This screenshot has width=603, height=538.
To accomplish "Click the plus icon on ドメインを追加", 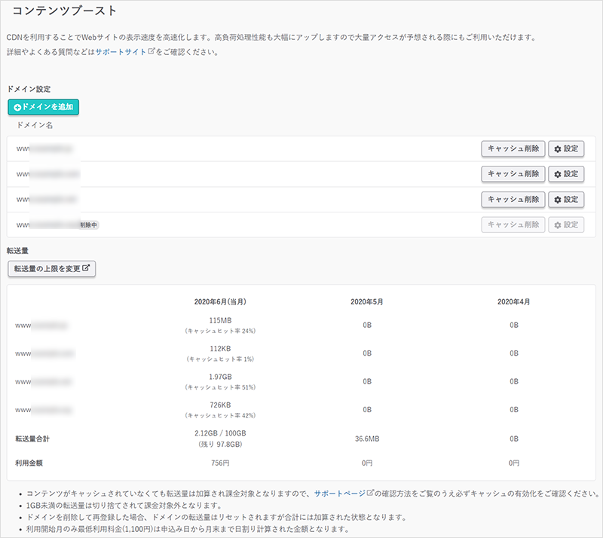I will [x=17, y=108].
